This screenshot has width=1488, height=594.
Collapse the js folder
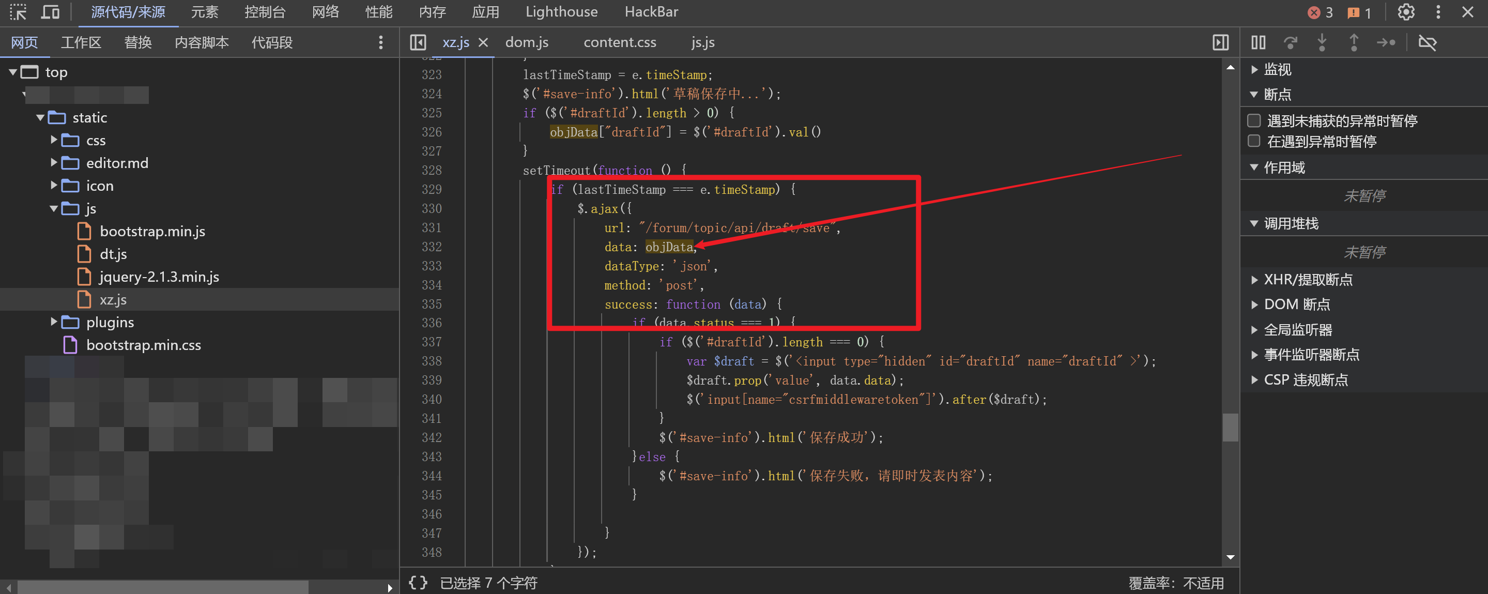(54, 208)
